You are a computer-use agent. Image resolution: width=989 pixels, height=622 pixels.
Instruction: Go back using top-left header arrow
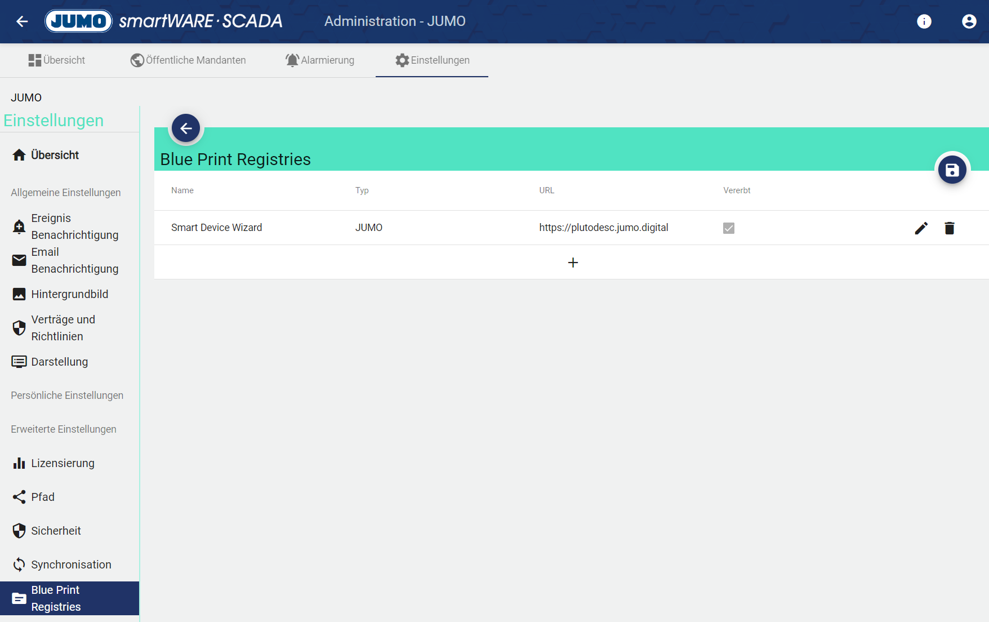[x=22, y=21]
